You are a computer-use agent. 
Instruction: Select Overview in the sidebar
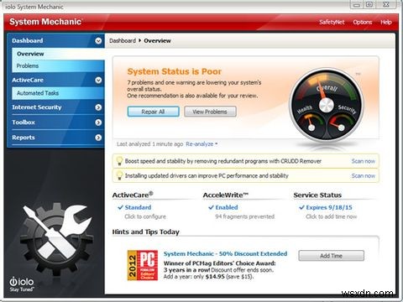pyautogui.click(x=58, y=54)
